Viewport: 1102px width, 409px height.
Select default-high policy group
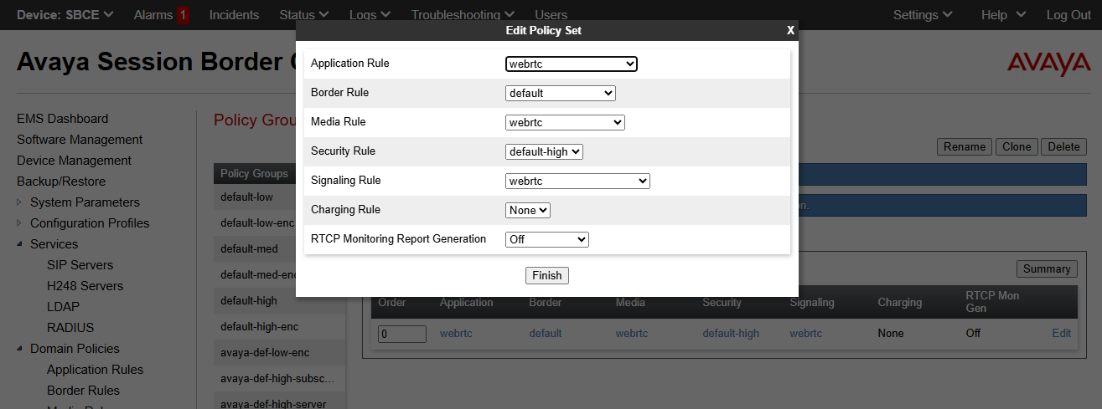[249, 300]
